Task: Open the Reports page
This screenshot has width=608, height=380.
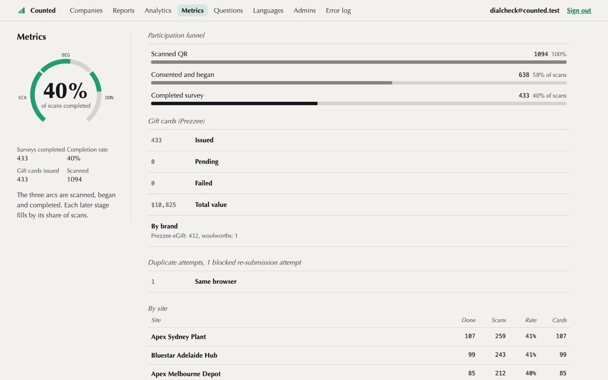Action: click(124, 10)
